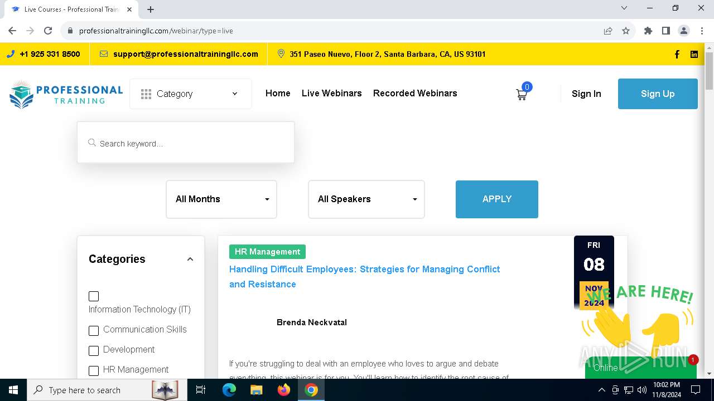This screenshot has height=401, width=714.
Task: Select the Live Courses browser tab
Action: point(71,9)
